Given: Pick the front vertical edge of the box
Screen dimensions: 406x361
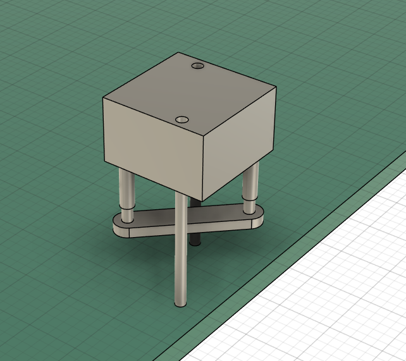Looking at the screenshot, I should [x=202, y=166].
